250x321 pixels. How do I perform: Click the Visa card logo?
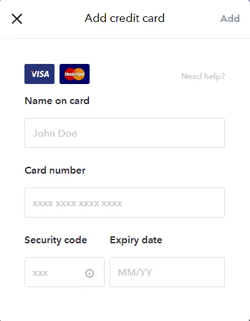point(39,74)
